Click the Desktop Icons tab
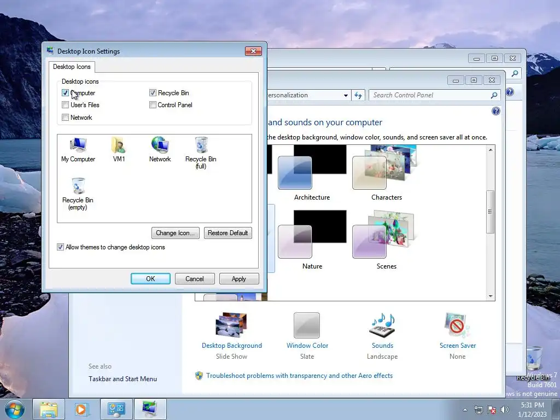The height and width of the screenshot is (420, 560). pyautogui.click(x=72, y=67)
